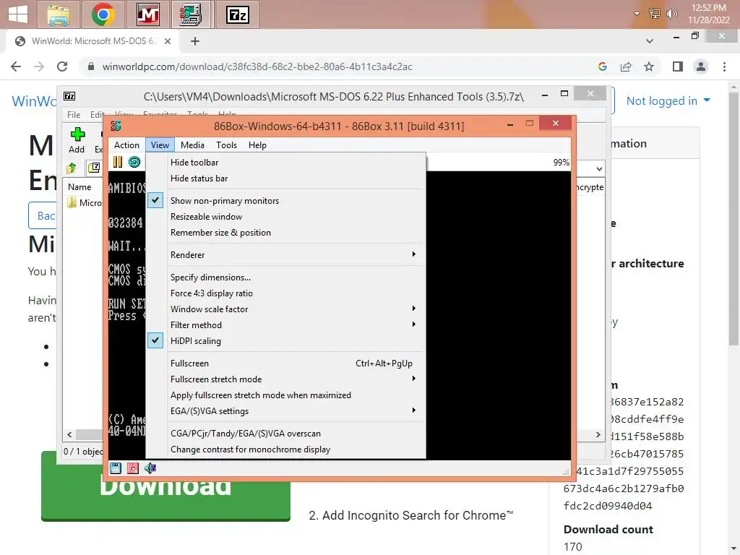Expand Fullscreen stretch mode submenu
The height and width of the screenshot is (555, 740).
286,379
